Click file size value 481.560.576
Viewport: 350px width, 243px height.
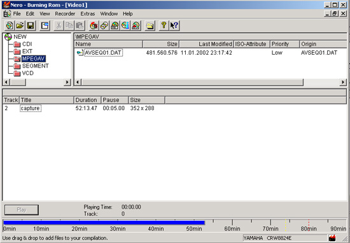coord(162,53)
